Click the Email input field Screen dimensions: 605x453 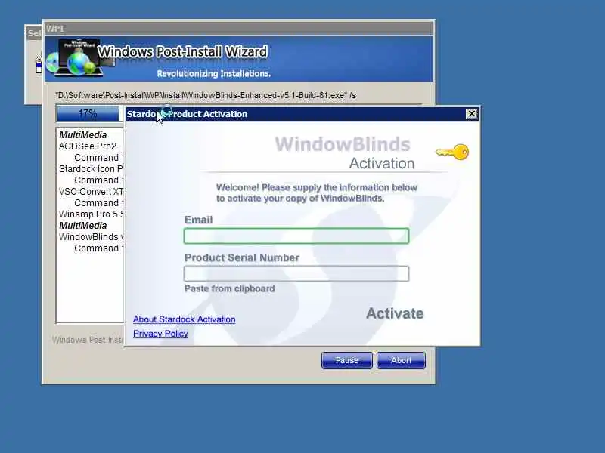[x=296, y=236]
